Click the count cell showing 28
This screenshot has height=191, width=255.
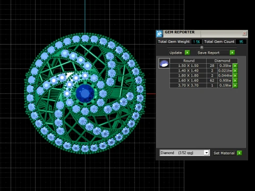212,66
